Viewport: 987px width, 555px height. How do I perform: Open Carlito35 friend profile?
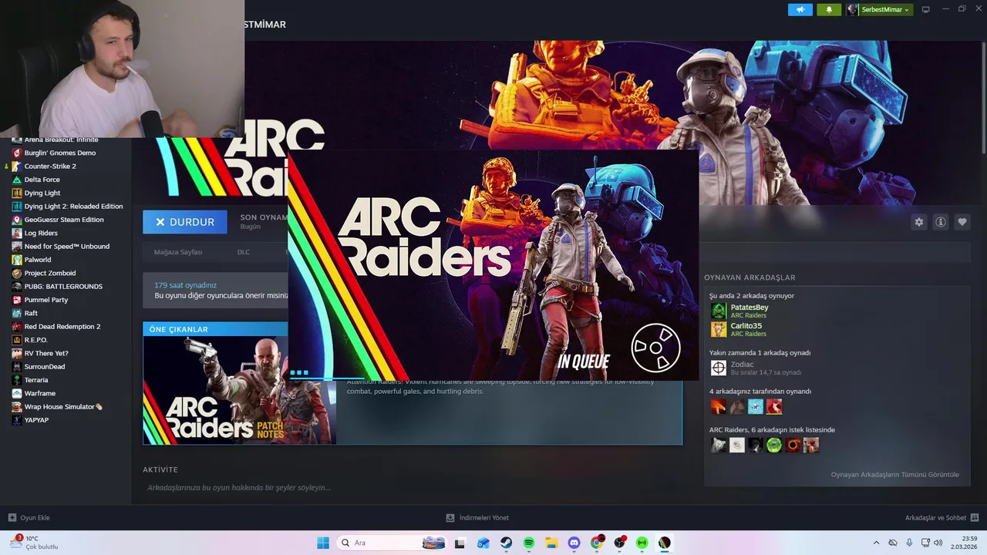[746, 326]
